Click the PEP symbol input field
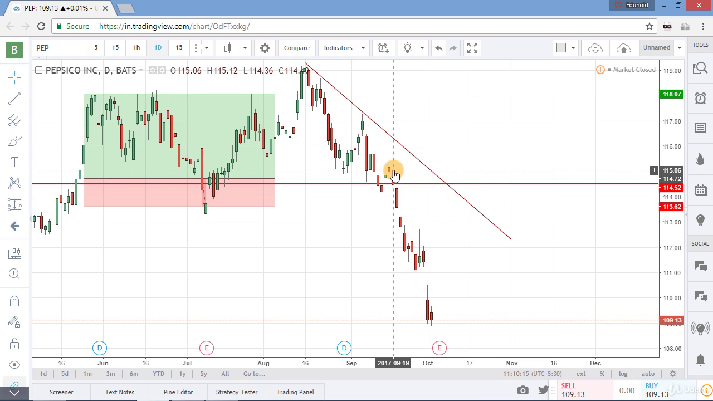This screenshot has height=401, width=713. [x=59, y=48]
